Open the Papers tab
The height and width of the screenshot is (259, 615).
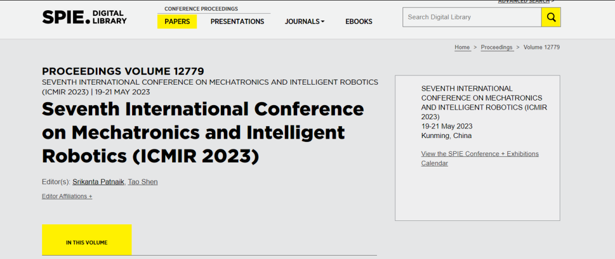tap(177, 22)
